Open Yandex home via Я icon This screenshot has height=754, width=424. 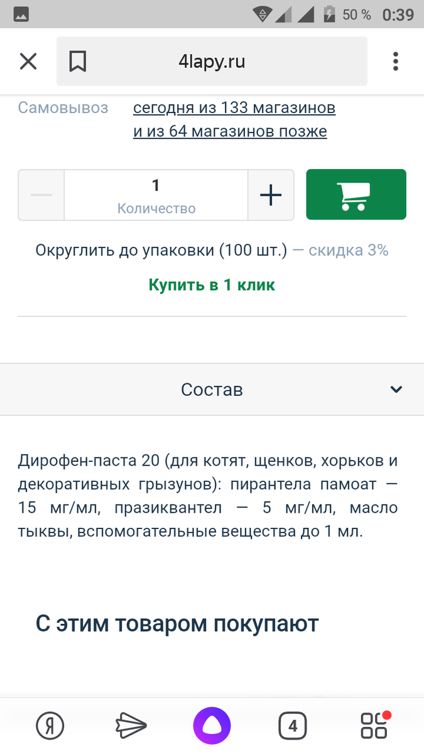pos(53,727)
